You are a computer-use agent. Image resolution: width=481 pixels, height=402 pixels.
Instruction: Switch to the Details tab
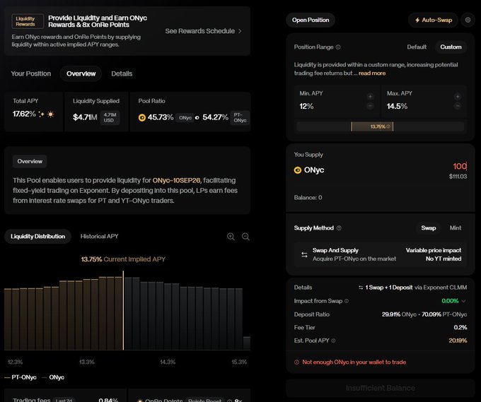click(122, 73)
